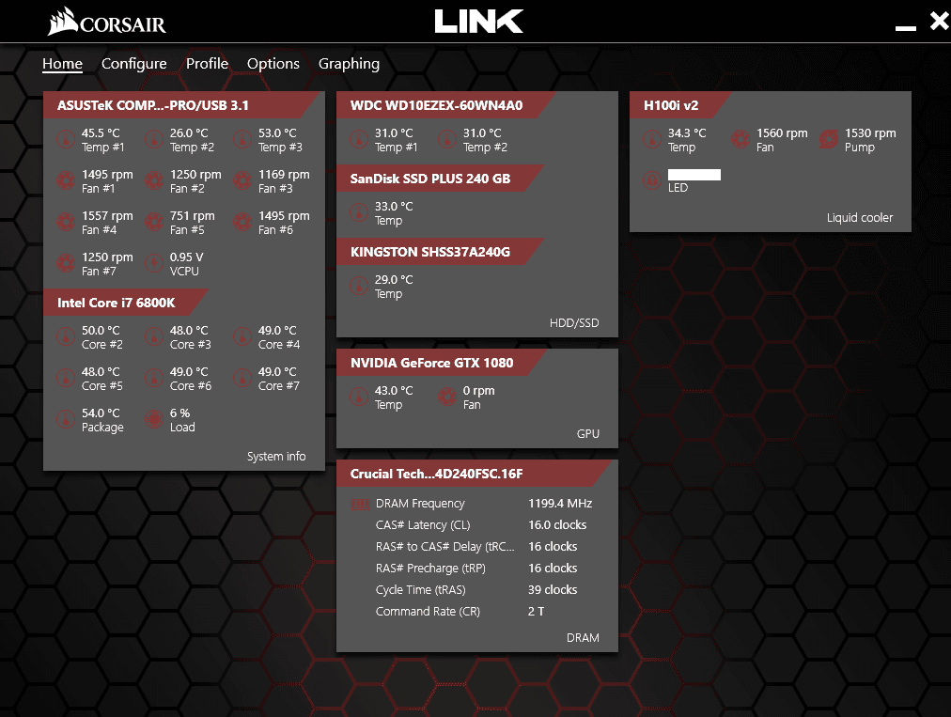
Task: Select the NVIDIA GeForce GTX 1080 header
Action: coord(441,363)
